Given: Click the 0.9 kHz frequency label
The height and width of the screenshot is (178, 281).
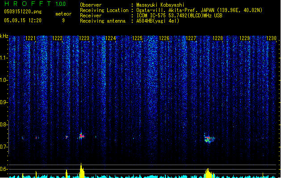Looking at the screenshot, I should [x=4, y=102].
